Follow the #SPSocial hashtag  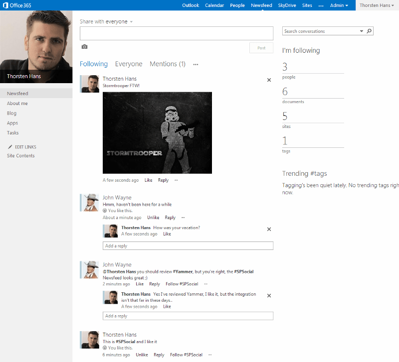tap(182, 284)
